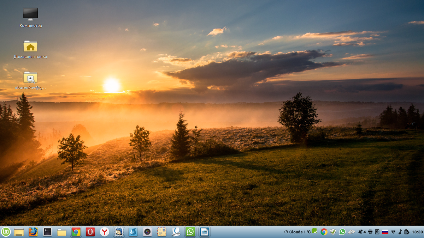Open WhatsApp from the panel launchers

click(x=190, y=232)
